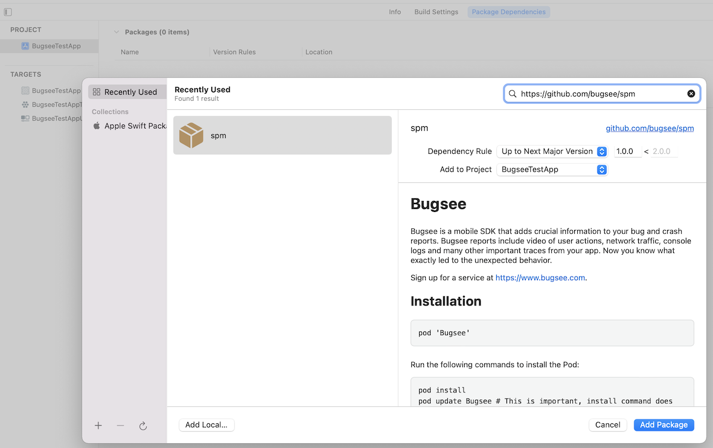Clear the search field with the x icon

coord(691,93)
